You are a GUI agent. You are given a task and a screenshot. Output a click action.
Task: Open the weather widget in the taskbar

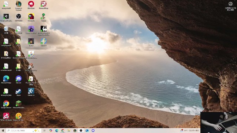point(190,130)
